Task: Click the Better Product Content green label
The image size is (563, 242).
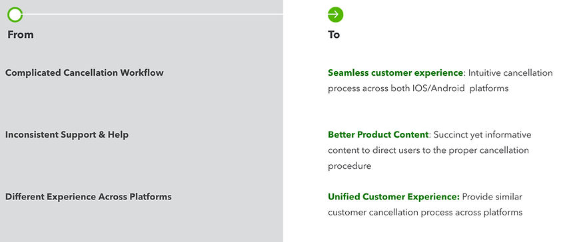Action: click(x=378, y=135)
